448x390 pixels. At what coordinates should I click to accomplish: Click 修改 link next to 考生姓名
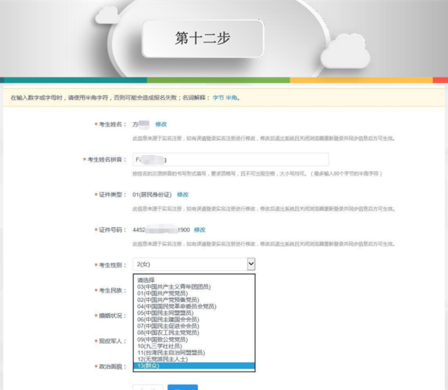161,124
